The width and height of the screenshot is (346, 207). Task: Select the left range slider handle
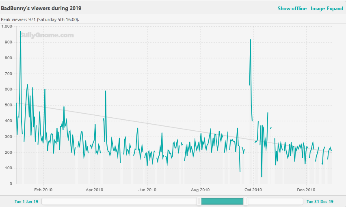click(x=199, y=201)
